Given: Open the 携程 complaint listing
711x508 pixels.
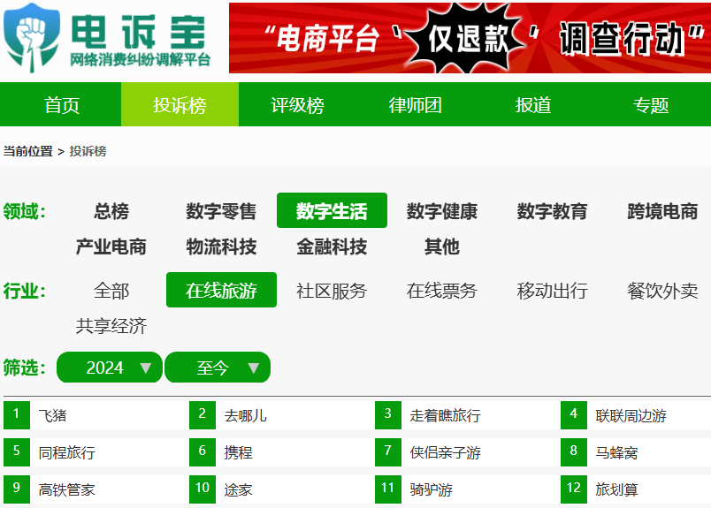Looking at the screenshot, I should click(238, 452).
